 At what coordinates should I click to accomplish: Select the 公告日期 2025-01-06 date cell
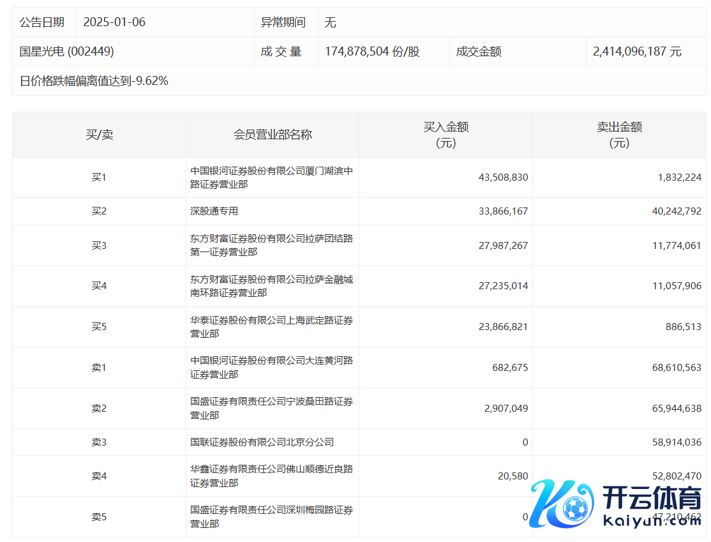click(x=114, y=22)
